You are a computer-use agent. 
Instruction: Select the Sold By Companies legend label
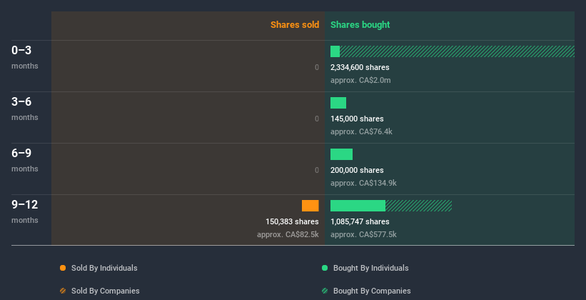tap(106, 291)
